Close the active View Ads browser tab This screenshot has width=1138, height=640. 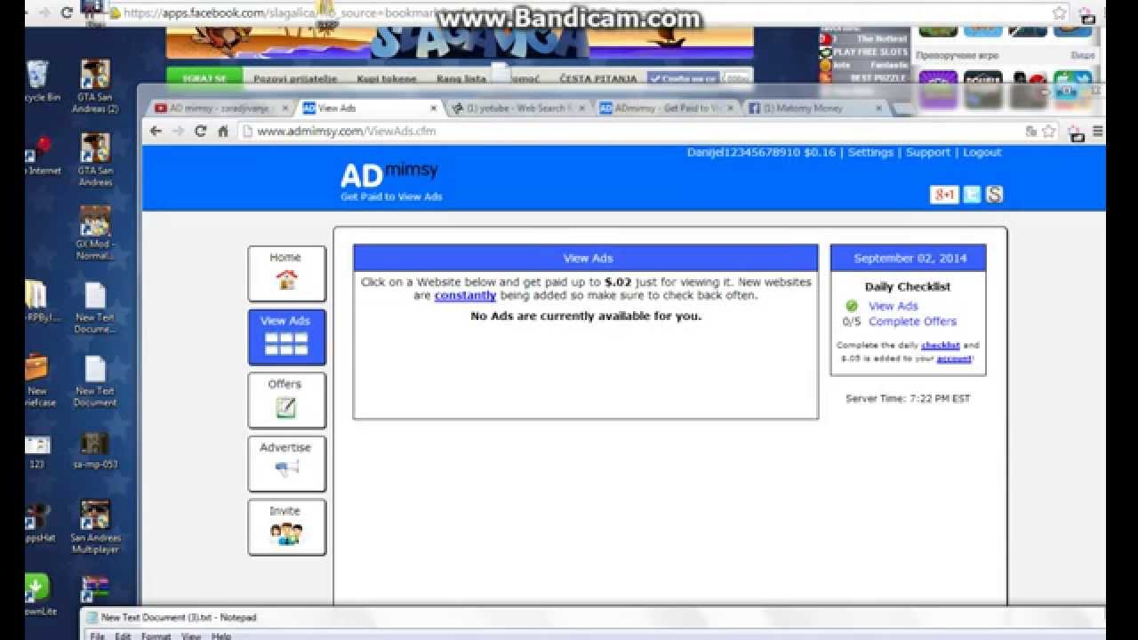(435, 108)
